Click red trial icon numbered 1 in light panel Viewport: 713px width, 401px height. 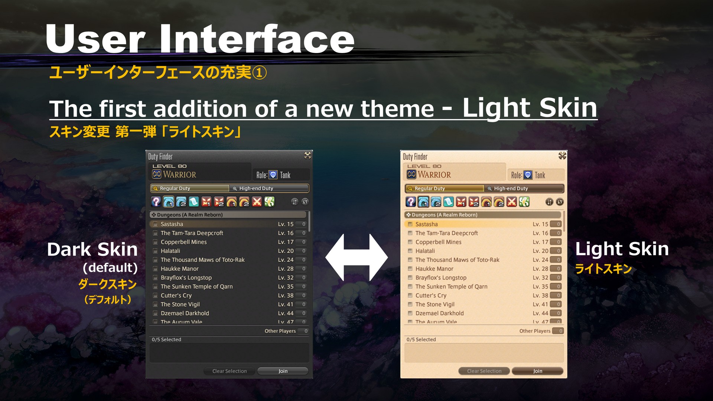(x=461, y=202)
